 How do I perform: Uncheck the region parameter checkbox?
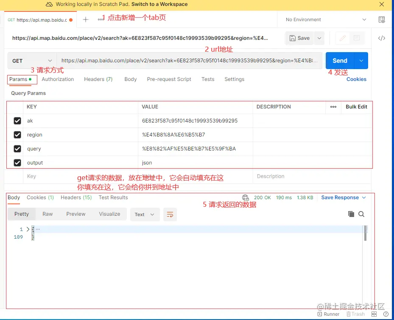click(17, 135)
